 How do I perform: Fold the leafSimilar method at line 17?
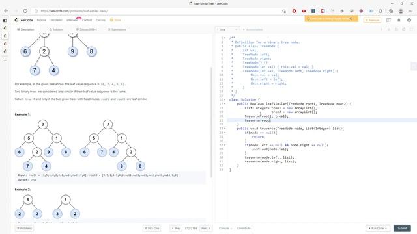tap(225, 104)
